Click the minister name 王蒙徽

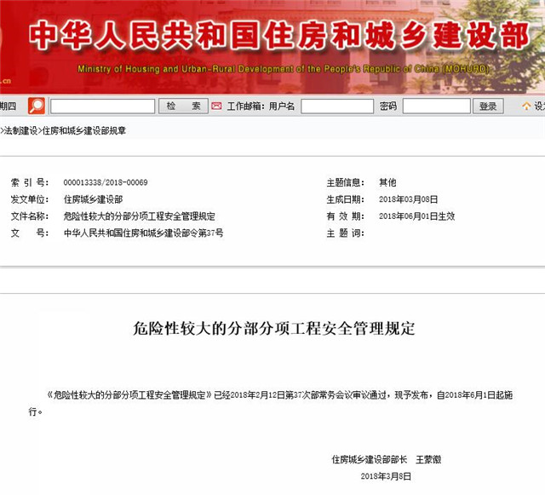point(428,459)
